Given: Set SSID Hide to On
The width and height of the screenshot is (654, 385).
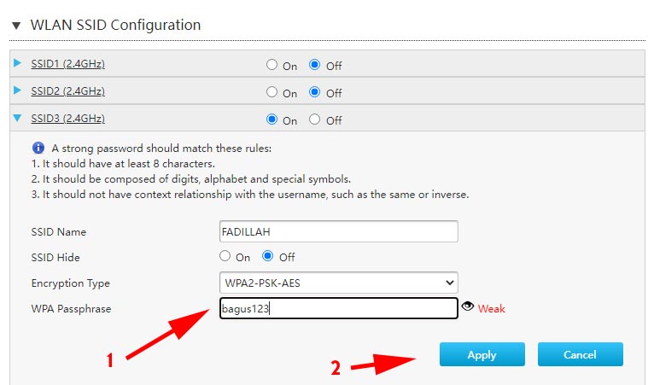Looking at the screenshot, I should [225, 256].
